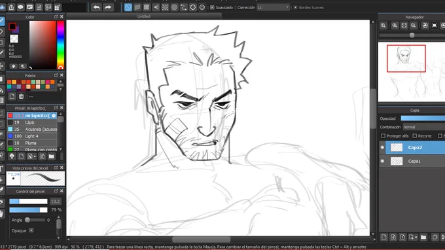Click the speech bubble icon in top toolbar

point(20,7)
